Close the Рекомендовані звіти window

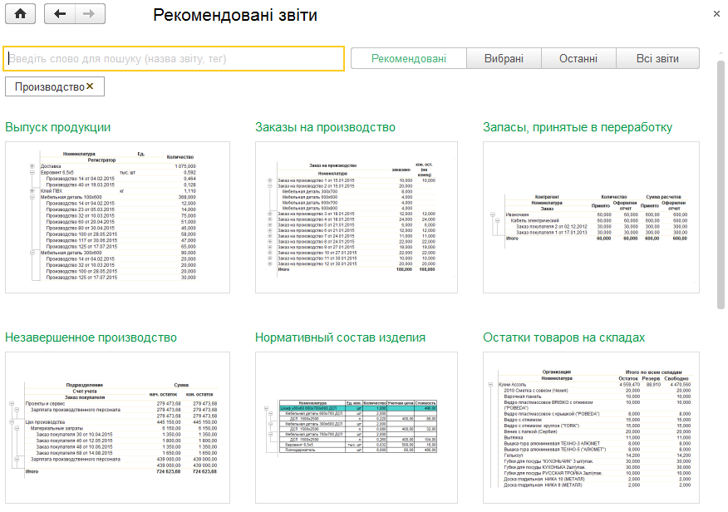(716, 14)
